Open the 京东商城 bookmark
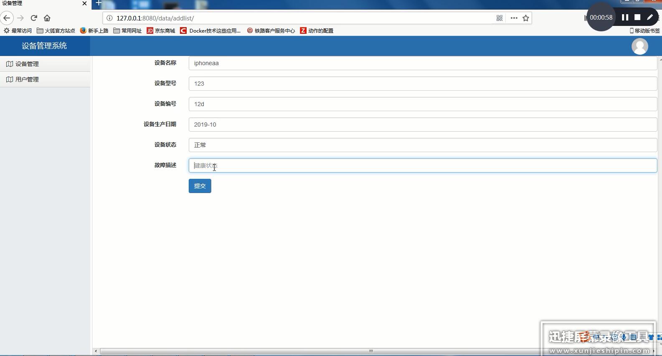Screen dimensions: 662x356 point(161,31)
